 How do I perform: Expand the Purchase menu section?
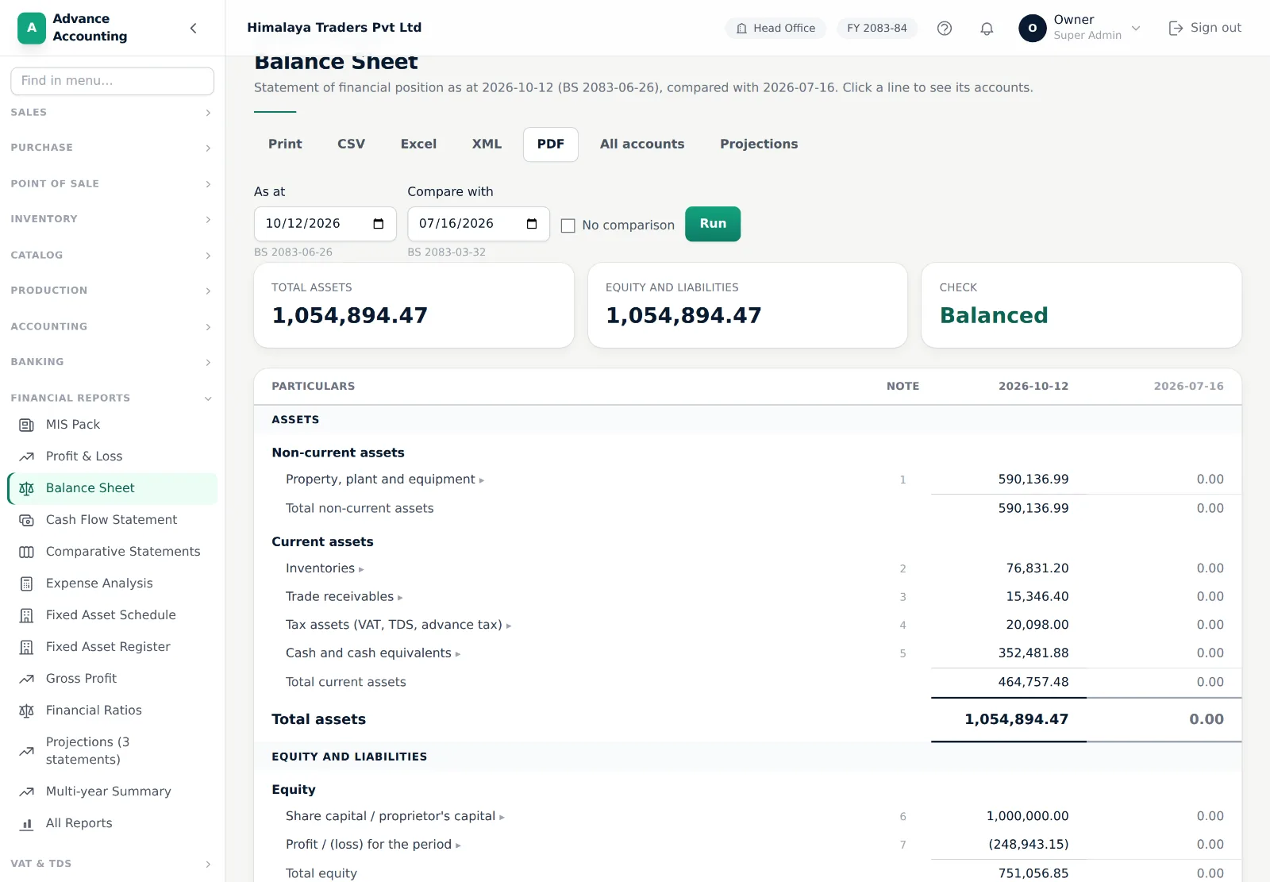112,148
